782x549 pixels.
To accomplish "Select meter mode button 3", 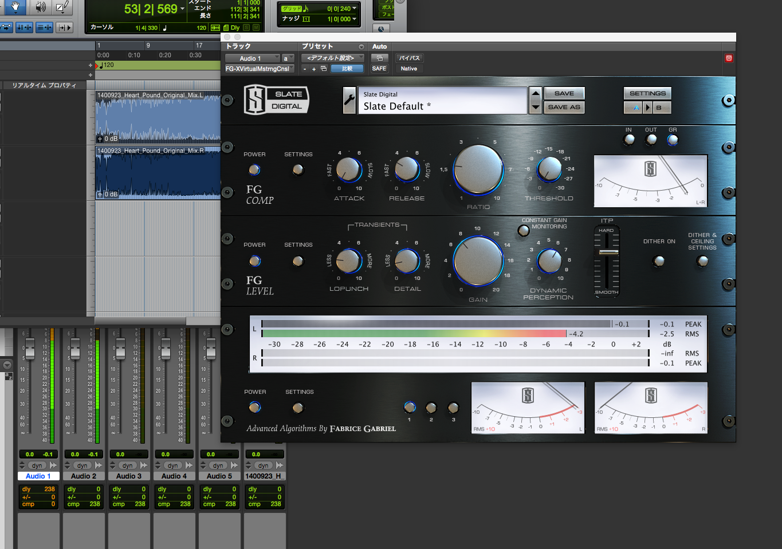I will (453, 408).
